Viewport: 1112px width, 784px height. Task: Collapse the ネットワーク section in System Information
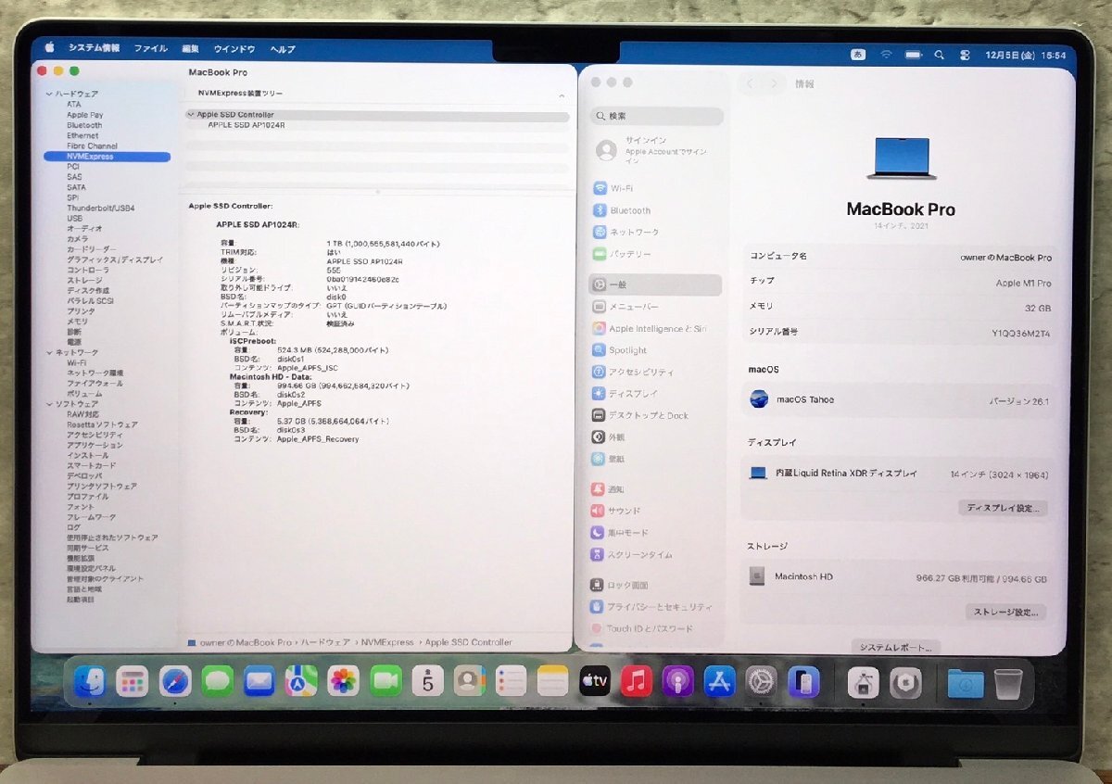point(48,353)
